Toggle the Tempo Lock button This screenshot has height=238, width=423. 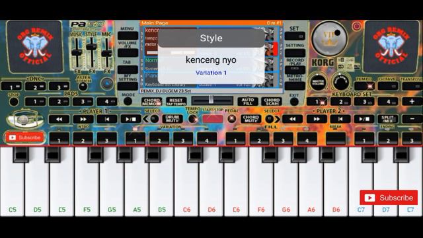click(192, 119)
